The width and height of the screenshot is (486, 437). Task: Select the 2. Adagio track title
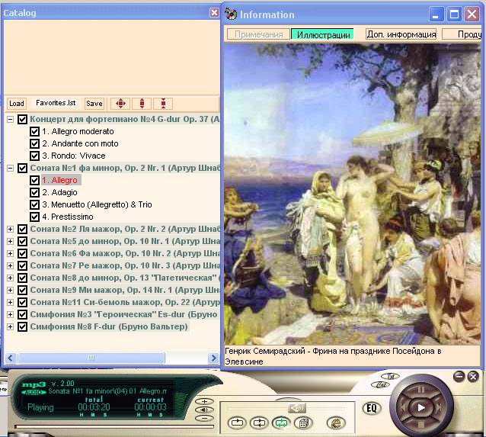(x=59, y=192)
